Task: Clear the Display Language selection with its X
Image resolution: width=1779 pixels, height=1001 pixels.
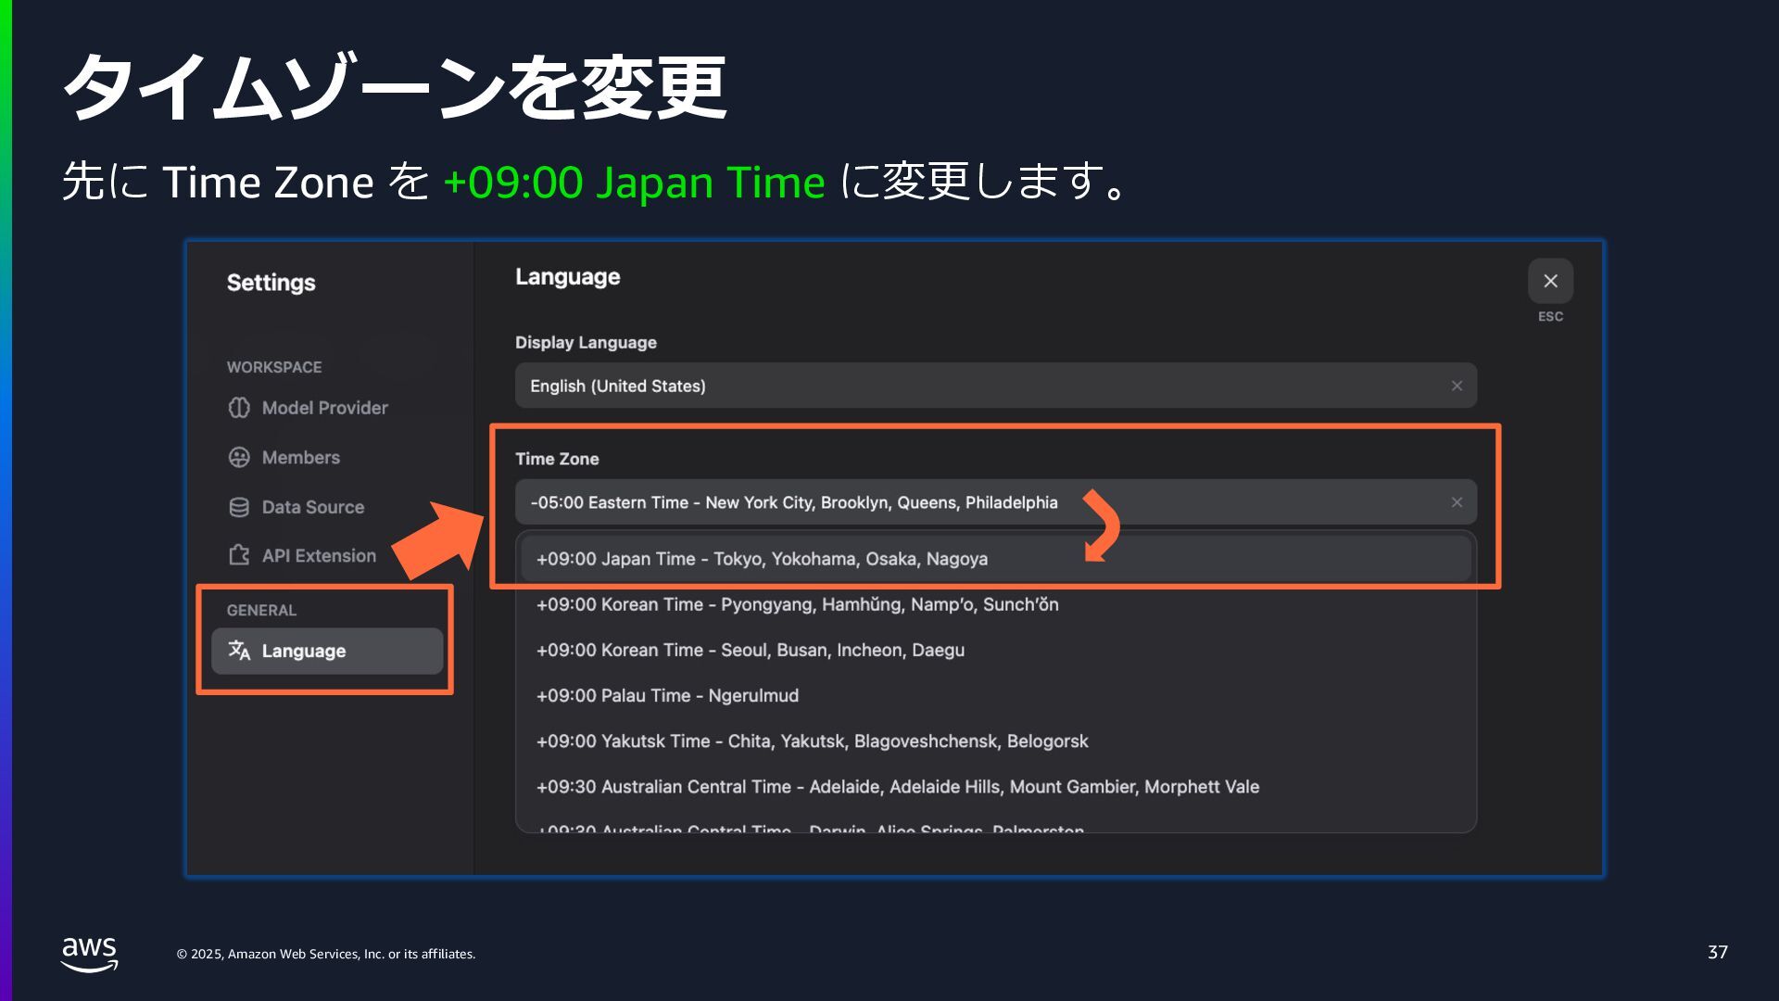Action: pos(1457,386)
